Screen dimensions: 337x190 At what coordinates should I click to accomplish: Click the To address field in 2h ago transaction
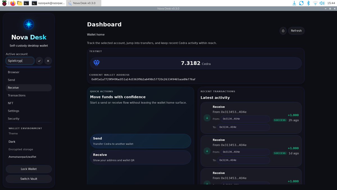click(x=243, y=127)
